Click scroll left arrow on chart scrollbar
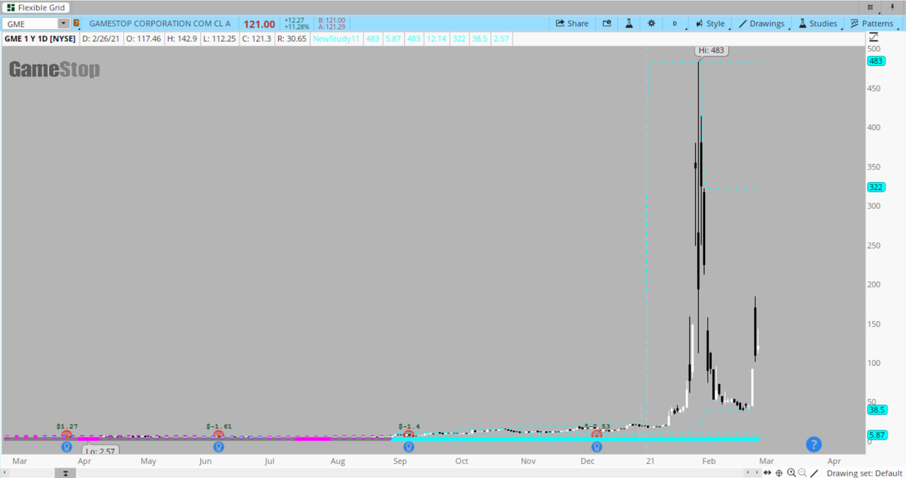This screenshot has height=478, width=906. point(747,472)
